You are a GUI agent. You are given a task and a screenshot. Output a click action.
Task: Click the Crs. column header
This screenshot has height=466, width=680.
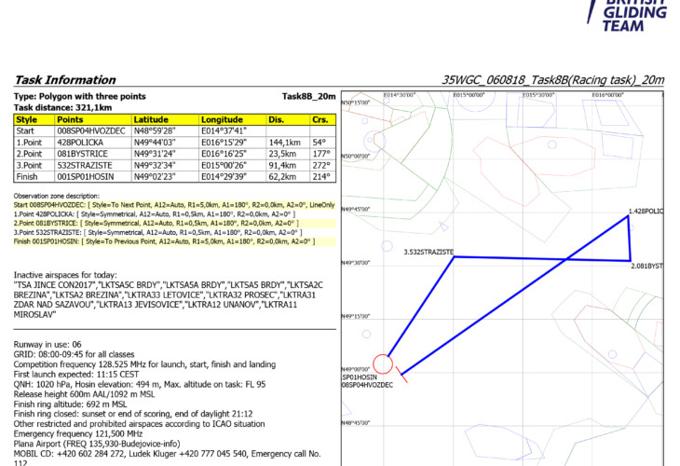click(320, 119)
